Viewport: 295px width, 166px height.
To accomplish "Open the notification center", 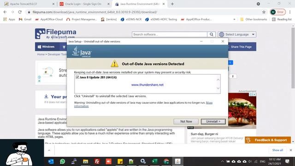I will click(287, 161).
